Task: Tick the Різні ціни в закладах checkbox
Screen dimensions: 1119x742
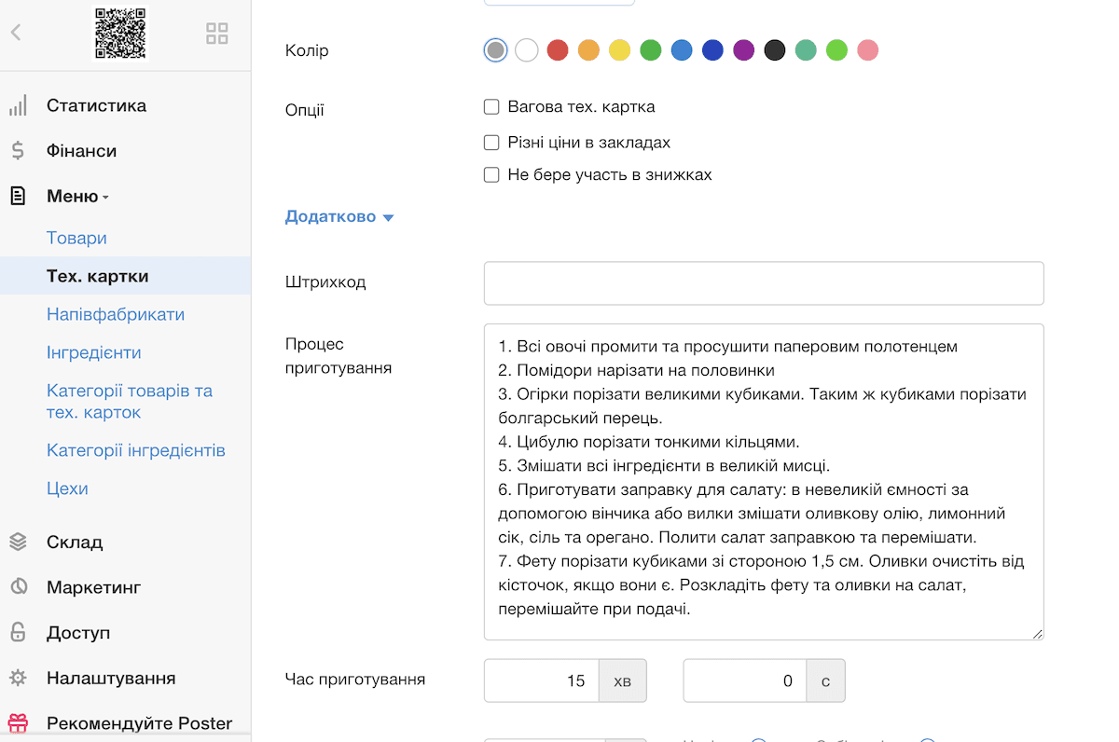Action: pos(491,143)
